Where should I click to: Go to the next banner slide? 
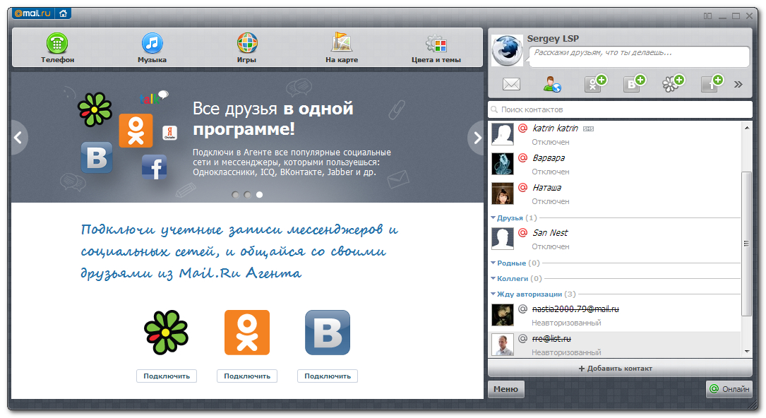click(x=477, y=138)
